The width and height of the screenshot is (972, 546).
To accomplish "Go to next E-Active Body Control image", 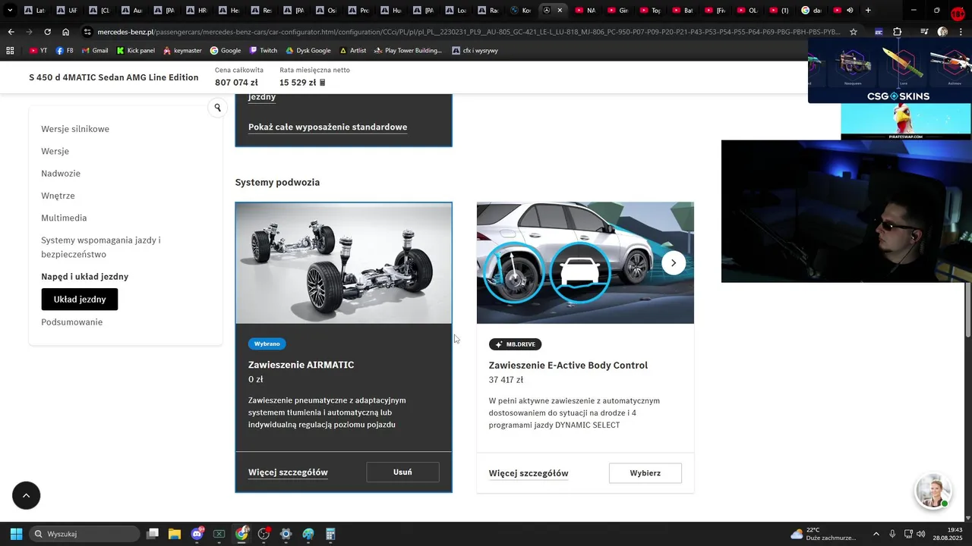I will click(x=674, y=263).
